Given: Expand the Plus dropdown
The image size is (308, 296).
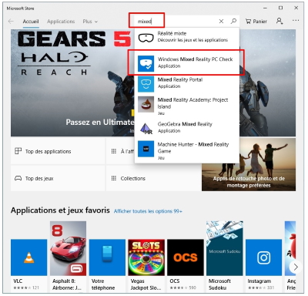Looking at the screenshot, I should [90, 22].
